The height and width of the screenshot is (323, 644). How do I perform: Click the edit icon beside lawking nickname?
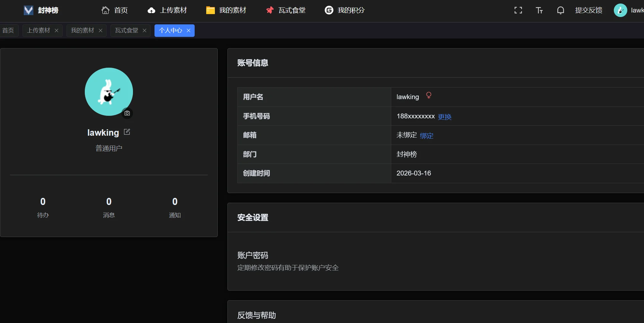coord(127,132)
